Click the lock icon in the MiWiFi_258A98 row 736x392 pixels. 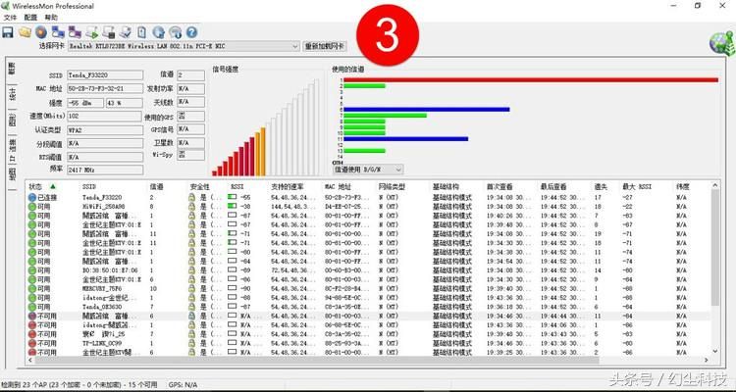click(191, 207)
